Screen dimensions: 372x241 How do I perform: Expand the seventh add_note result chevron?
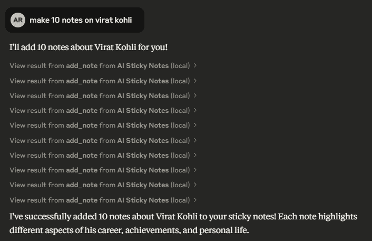tap(195, 155)
